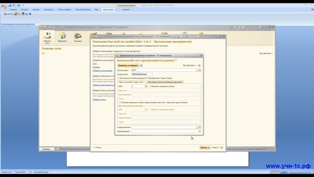Click the 'Добавить банковский счет' link

(104, 85)
